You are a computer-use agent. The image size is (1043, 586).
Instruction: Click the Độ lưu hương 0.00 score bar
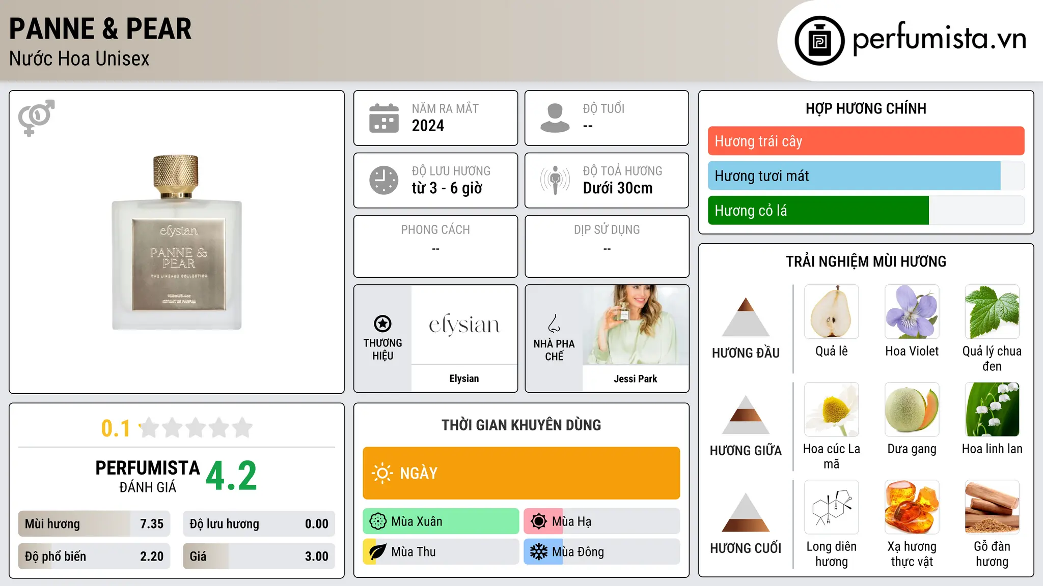(x=259, y=523)
